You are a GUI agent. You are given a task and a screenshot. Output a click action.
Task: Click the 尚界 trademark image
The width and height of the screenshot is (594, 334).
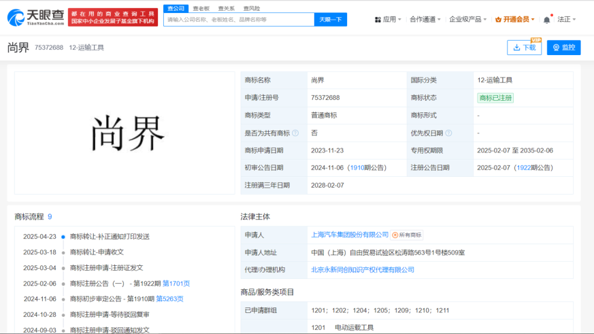click(x=125, y=133)
